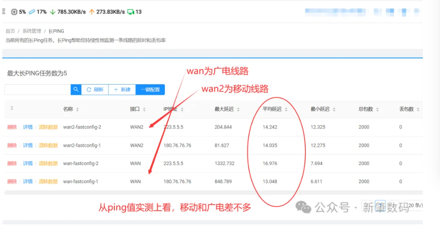Open details for wan2-fastconfig-2
The height and width of the screenshot is (228, 440).
pos(28,127)
